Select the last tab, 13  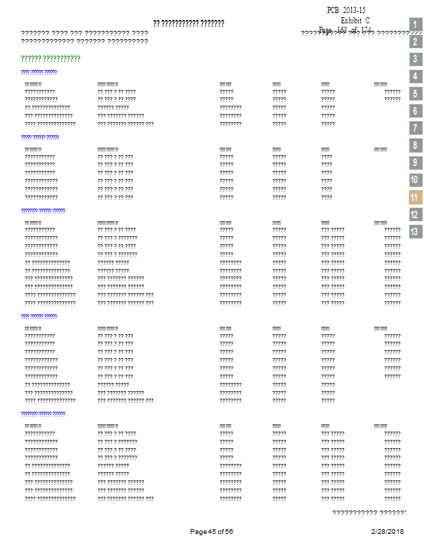(415, 231)
